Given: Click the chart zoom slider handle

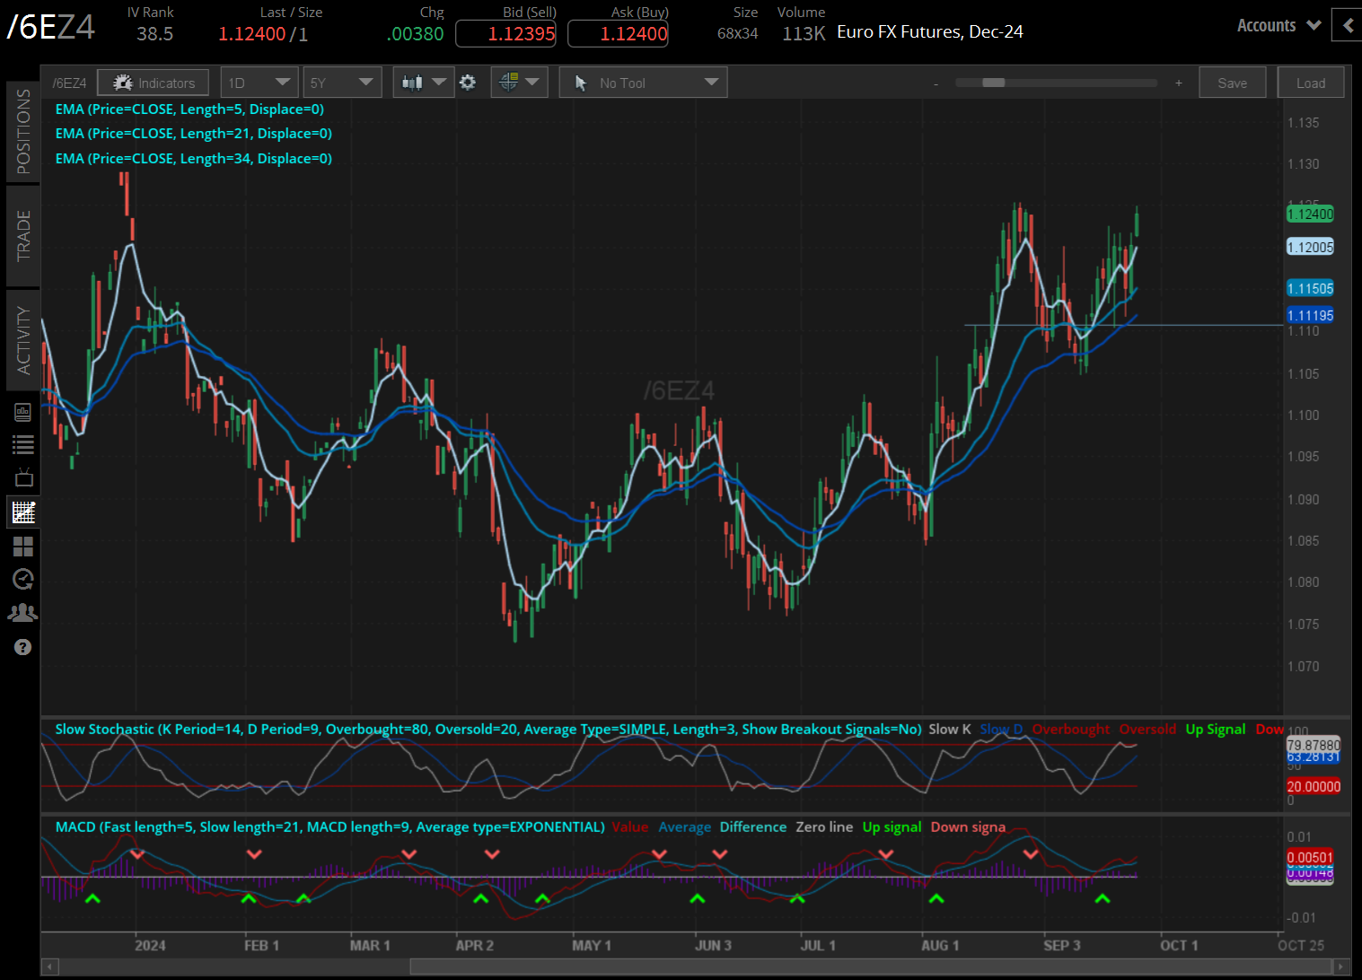Looking at the screenshot, I should pyautogui.click(x=993, y=83).
